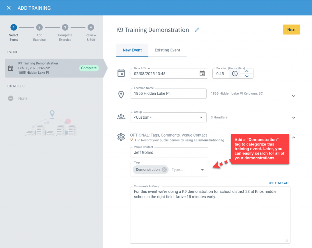Screen dimensions: 312x248
Task: Close the Add Training dialog
Action: (9, 8)
